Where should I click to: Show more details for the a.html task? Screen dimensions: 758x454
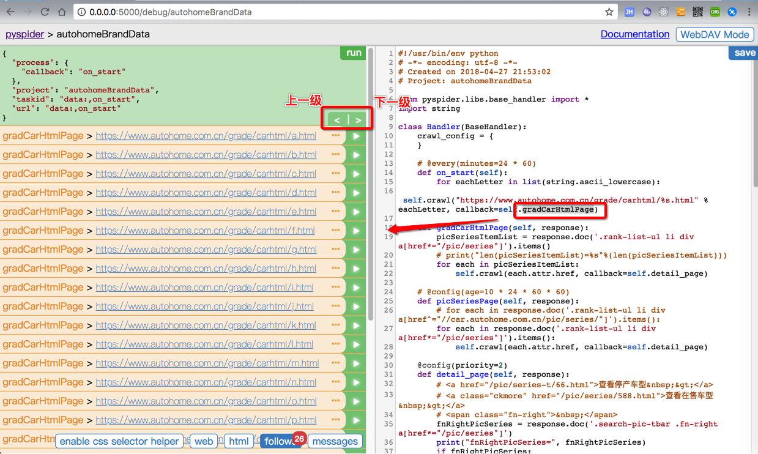[x=336, y=136]
